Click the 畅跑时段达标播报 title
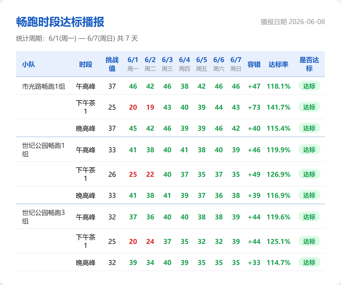Image resolution: width=341 pixels, height=285 pixels. (x=60, y=22)
